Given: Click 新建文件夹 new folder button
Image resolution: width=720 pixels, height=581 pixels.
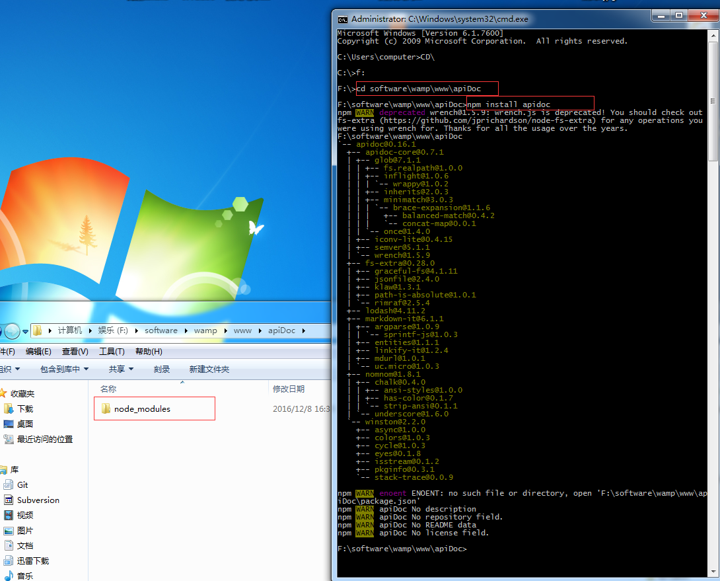Looking at the screenshot, I should pyautogui.click(x=209, y=369).
